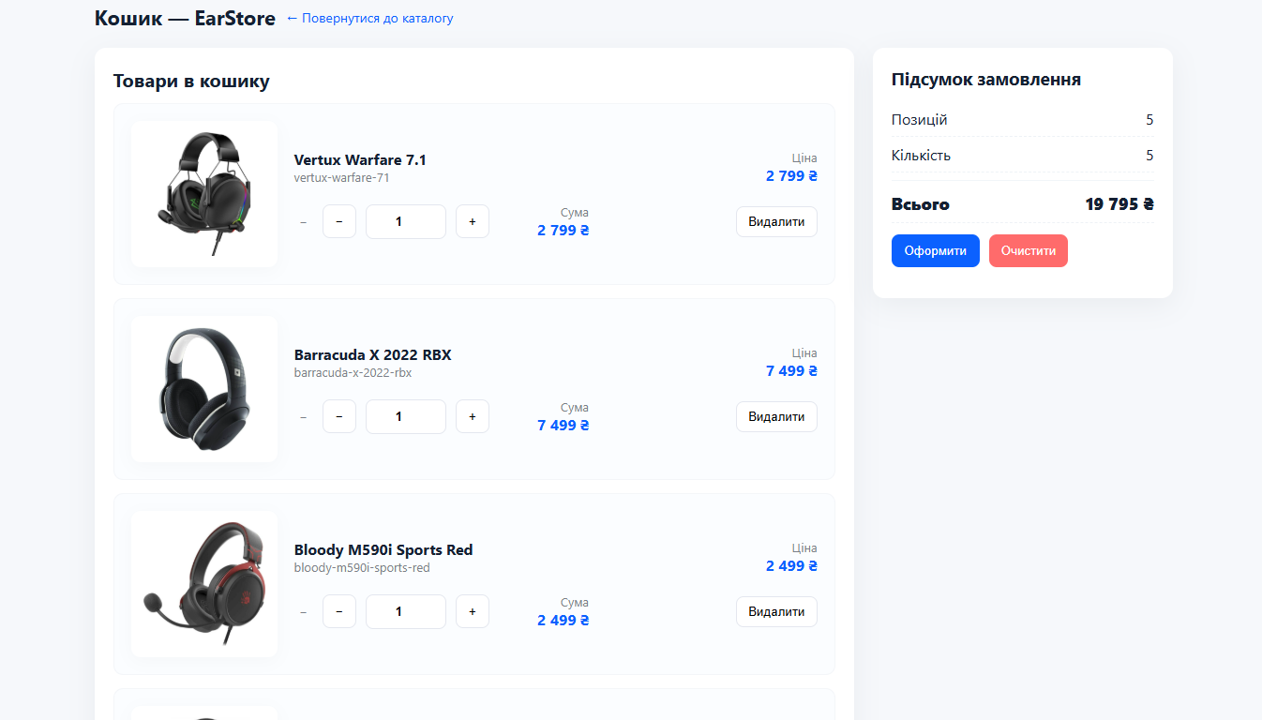Click the Всього label in summary

[x=921, y=203]
